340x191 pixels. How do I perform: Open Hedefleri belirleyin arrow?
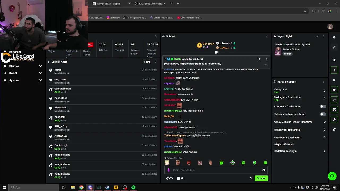(x=324, y=151)
